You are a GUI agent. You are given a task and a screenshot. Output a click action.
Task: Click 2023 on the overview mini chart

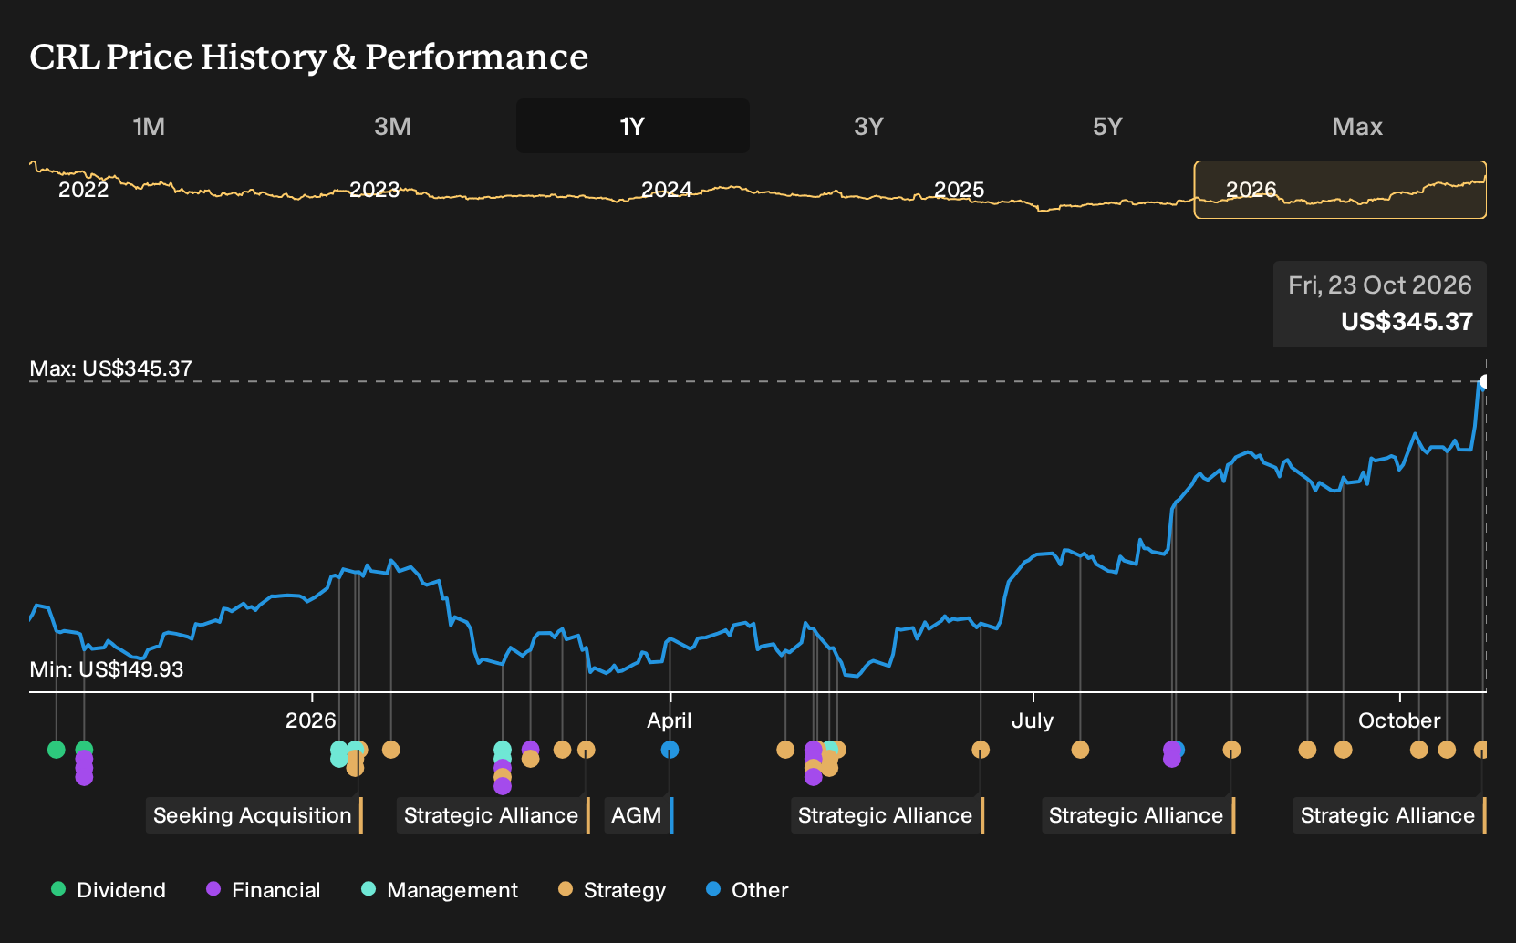375,190
